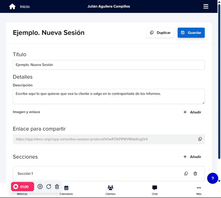The image size is (221, 198).
Task: Open the Clientes tab
Action: point(110,190)
